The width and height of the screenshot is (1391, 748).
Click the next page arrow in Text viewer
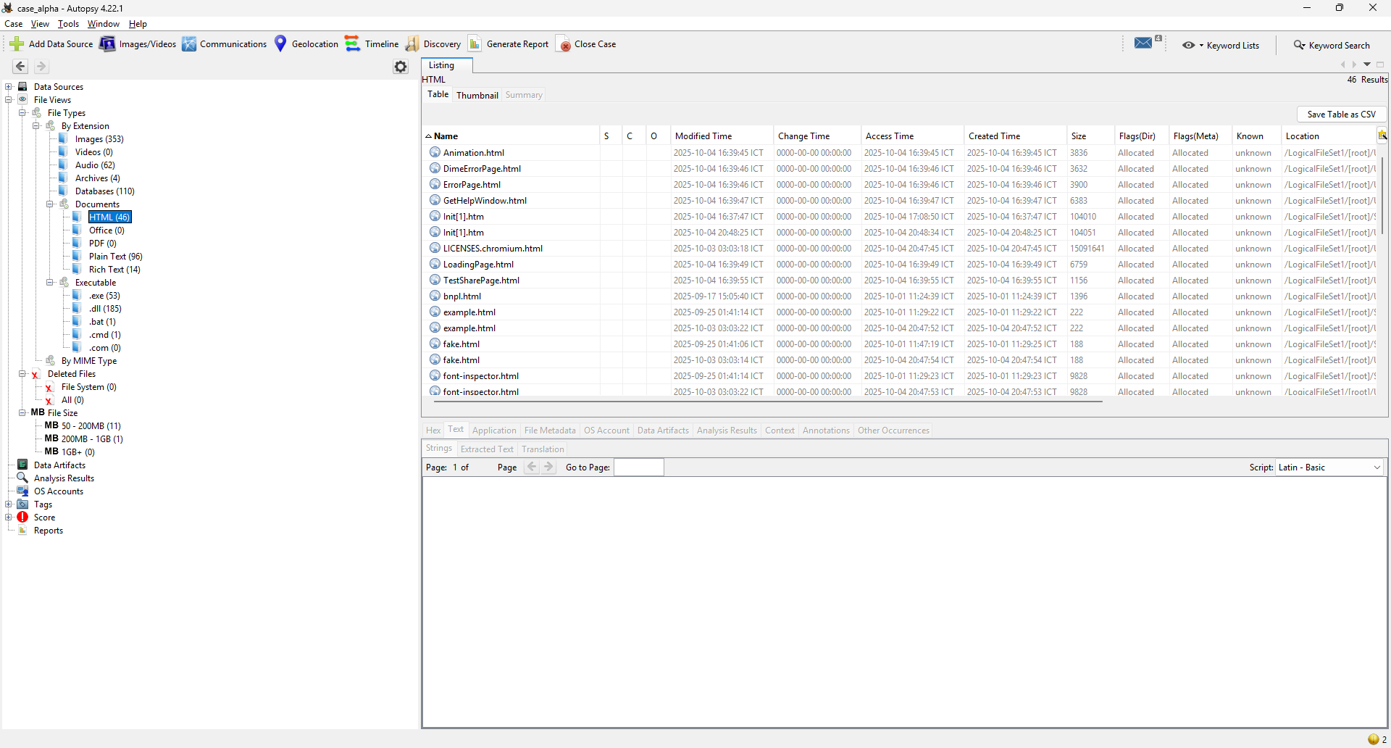click(x=549, y=467)
